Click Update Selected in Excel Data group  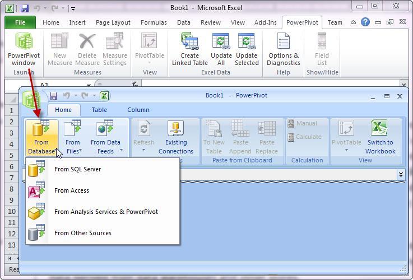247,49
